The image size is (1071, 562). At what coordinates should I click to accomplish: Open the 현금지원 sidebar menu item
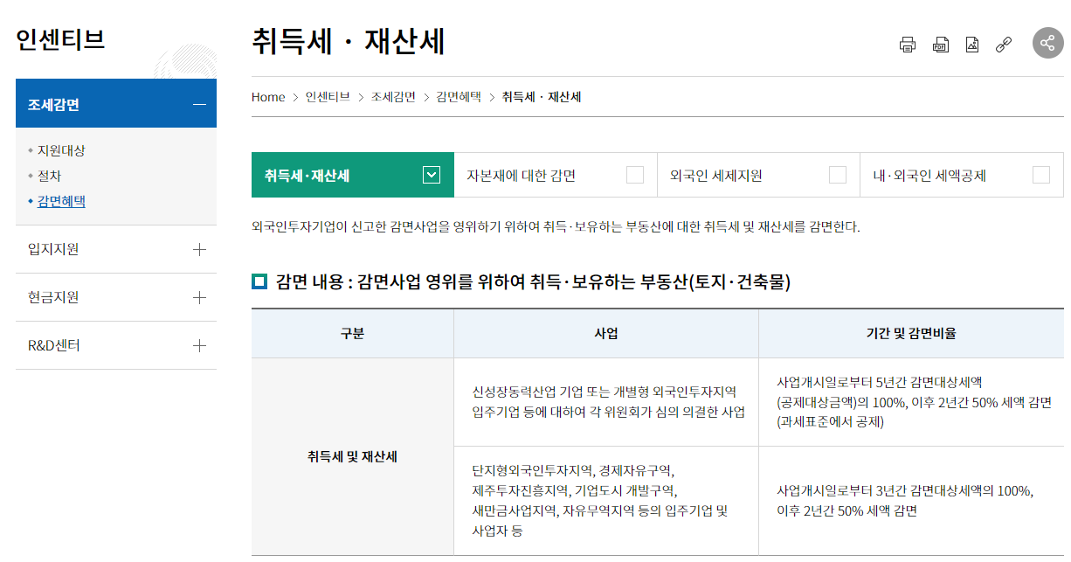coord(116,297)
